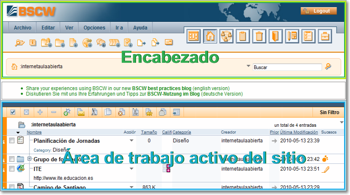
Task: Open the Archivo menu
Action: (x=23, y=28)
